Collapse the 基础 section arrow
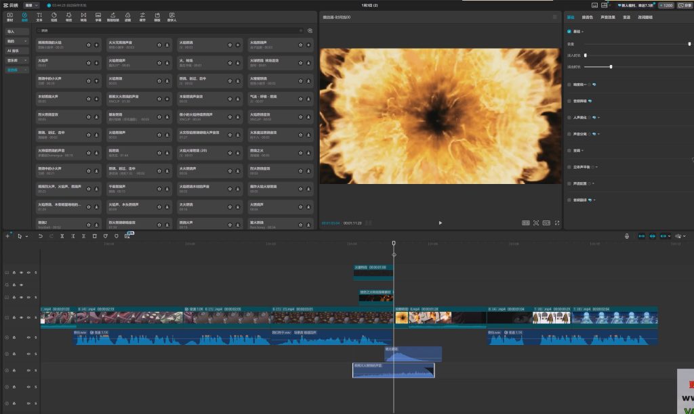The width and height of the screenshot is (694, 414). 582,31
